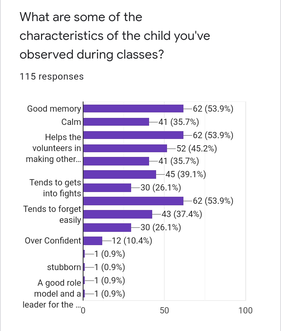Click the 50 tick on horizontal axis
The width and height of the screenshot is (281, 331).
pos(164,311)
